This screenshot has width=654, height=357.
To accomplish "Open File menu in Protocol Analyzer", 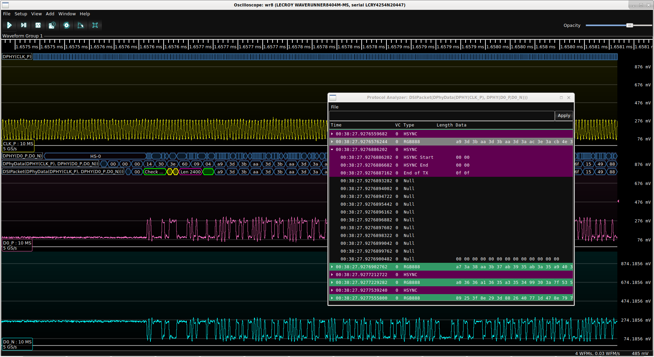I will (x=335, y=107).
